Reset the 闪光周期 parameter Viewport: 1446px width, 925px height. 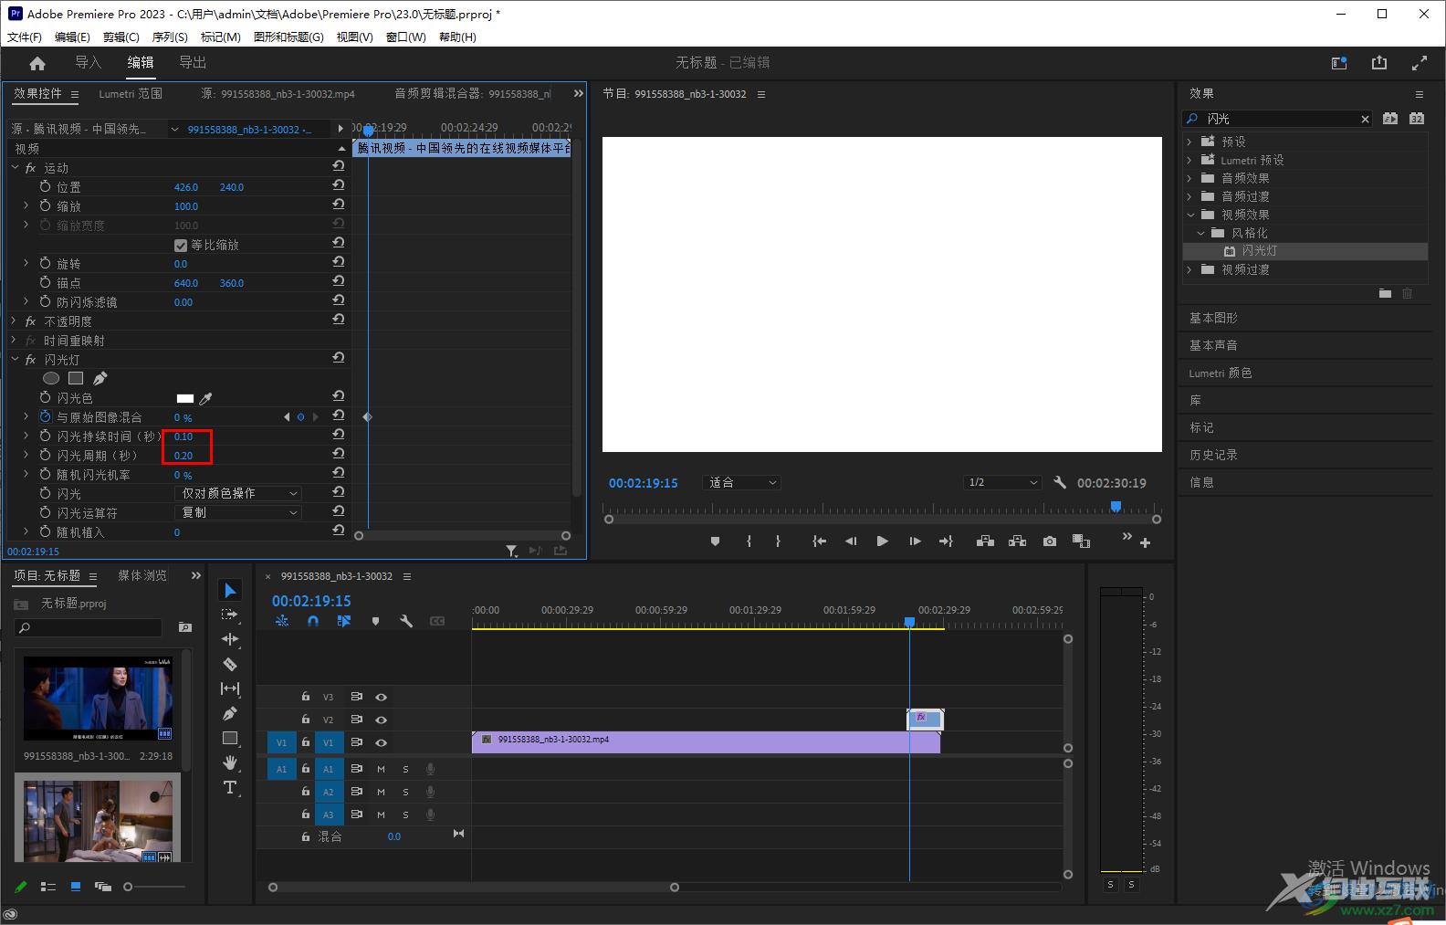338,454
